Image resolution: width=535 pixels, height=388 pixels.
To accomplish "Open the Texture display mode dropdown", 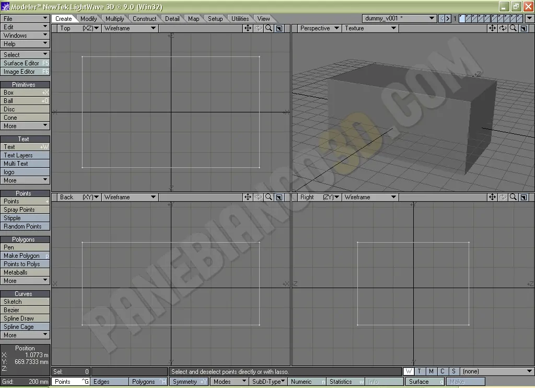I will 370,28.
